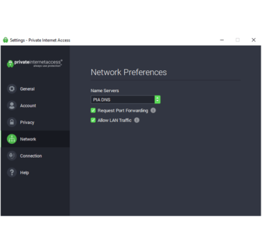Click the Connection plug icon
Image resolution: width=262 pixels, height=251 pixels.
pos(12,156)
